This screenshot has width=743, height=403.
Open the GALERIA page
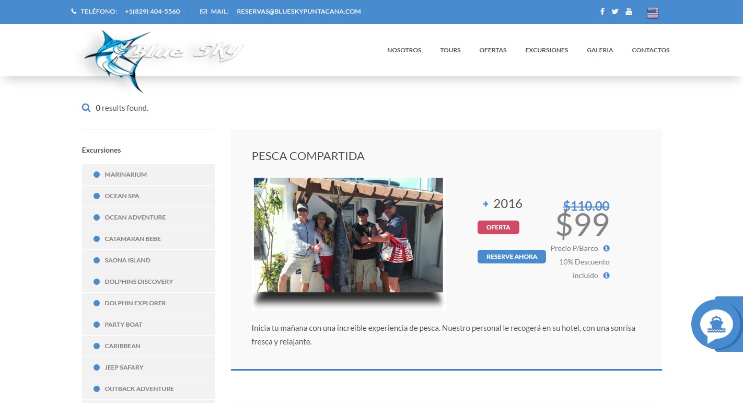click(600, 50)
